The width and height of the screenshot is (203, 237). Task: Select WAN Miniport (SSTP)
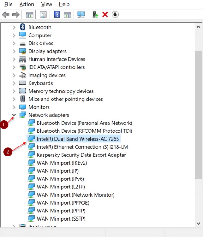[61, 219]
